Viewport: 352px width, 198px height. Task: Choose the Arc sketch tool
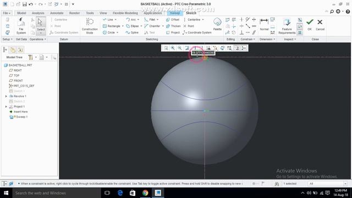click(131, 20)
